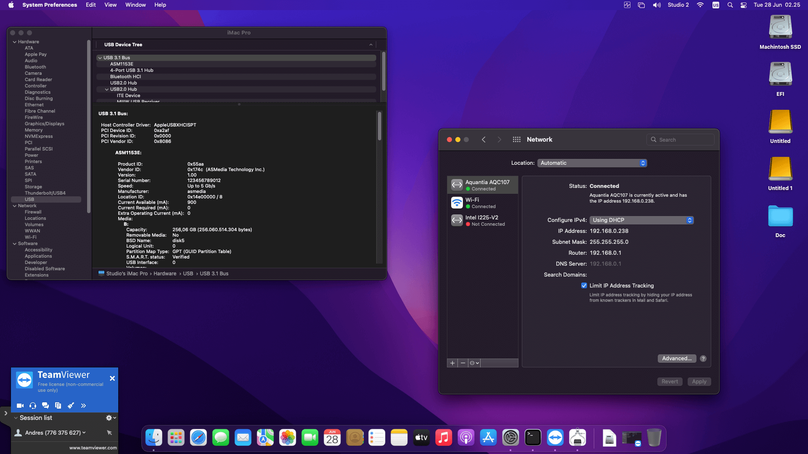
Task: Select Thunderbolt/USB4 in Hardware sidebar
Action: click(45, 193)
